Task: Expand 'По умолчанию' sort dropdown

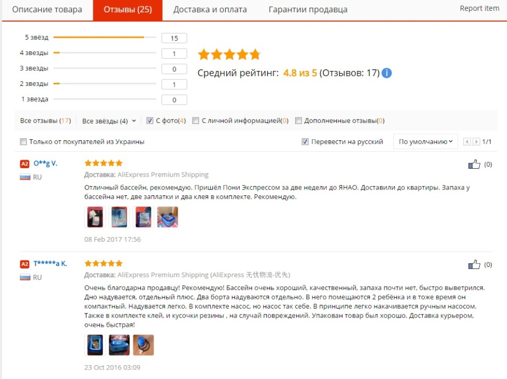Action: pos(425,141)
